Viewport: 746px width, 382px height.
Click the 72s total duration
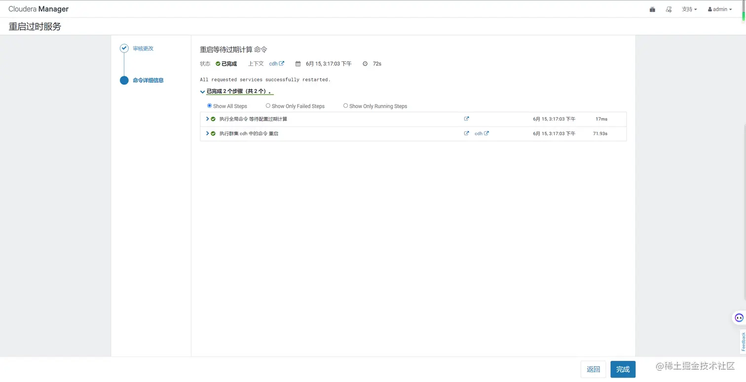point(377,64)
